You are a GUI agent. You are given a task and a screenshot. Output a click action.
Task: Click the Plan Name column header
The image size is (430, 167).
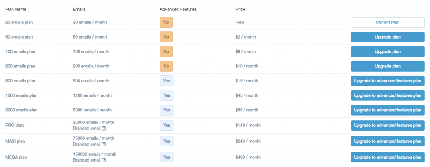tap(16, 9)
